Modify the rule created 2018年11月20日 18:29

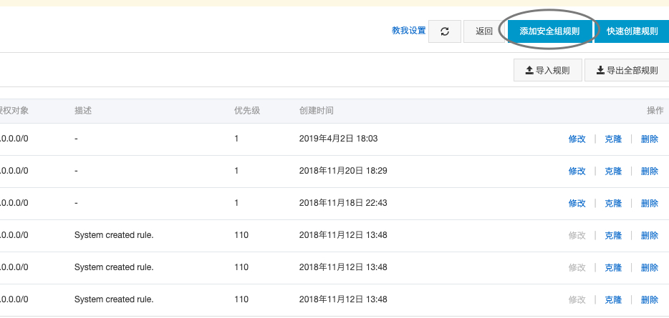pyautogui.click(x=577, y=172)
